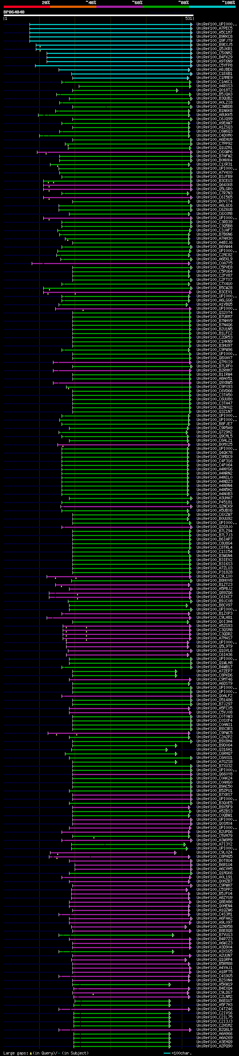Click label UniRef100_B7LRF0

click(214, 366)
